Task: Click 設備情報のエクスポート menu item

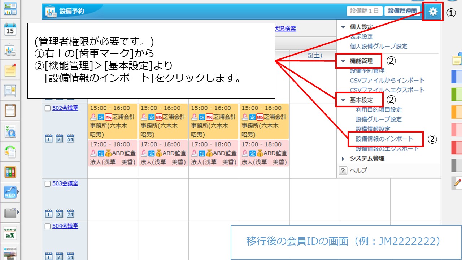Action: point(387,148)
